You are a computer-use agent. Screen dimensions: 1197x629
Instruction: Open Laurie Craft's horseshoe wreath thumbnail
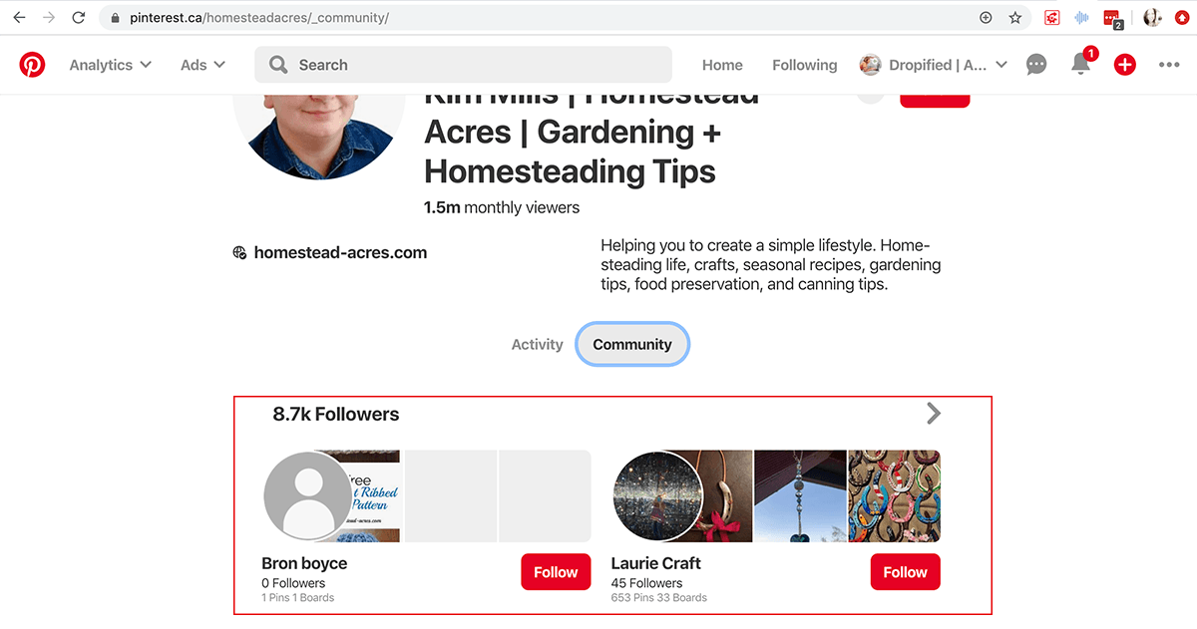(894, 496)
